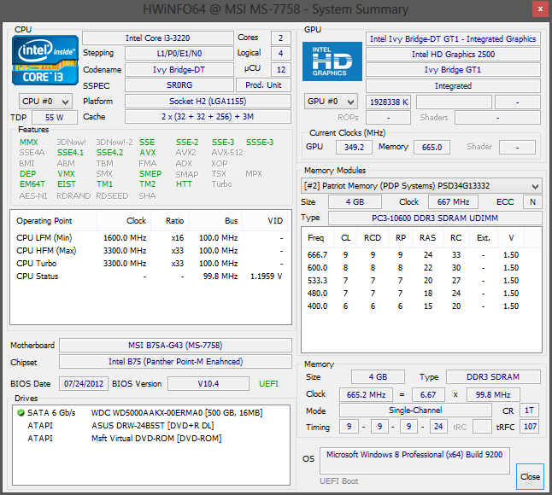Click the TDP 55 W value
Image resolution: width=552 pixels, height=495 pixels.
click(x=55, y=118)
